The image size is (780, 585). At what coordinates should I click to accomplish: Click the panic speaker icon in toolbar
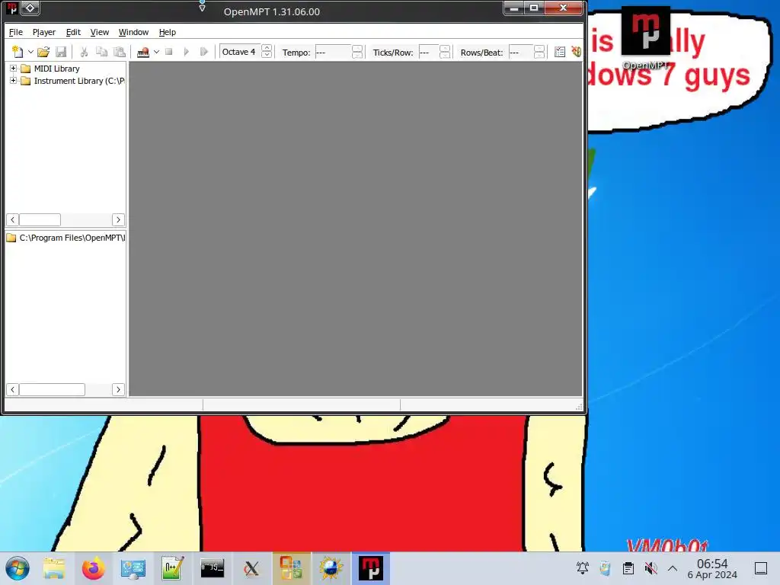[x=576, y=52]
